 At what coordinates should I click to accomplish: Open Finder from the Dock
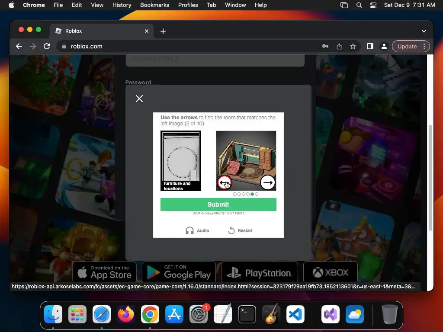53,314
